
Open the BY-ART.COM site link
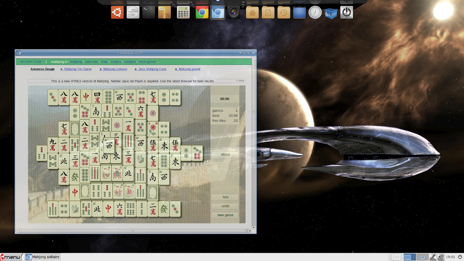pyautogui.click(x=31, y=62)
